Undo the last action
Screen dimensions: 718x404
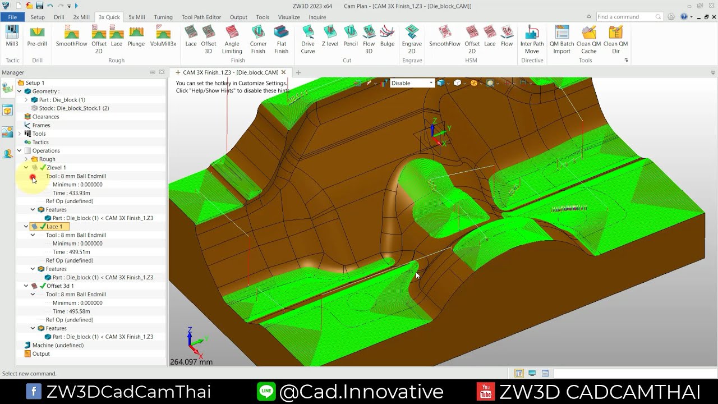(50, 6)
